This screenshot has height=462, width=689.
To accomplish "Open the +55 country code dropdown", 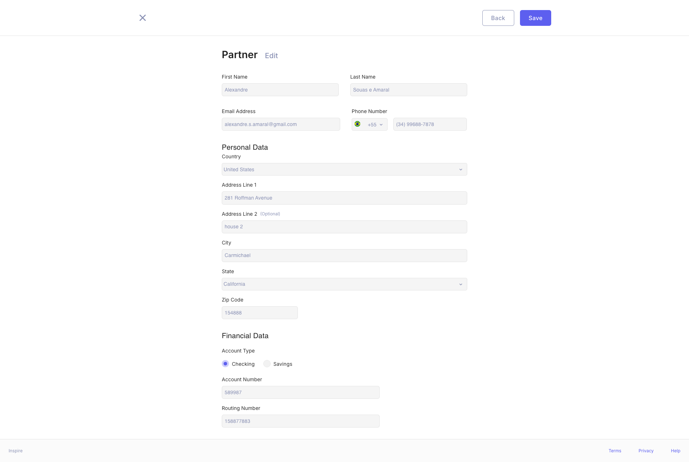I will tap(370, 124).
